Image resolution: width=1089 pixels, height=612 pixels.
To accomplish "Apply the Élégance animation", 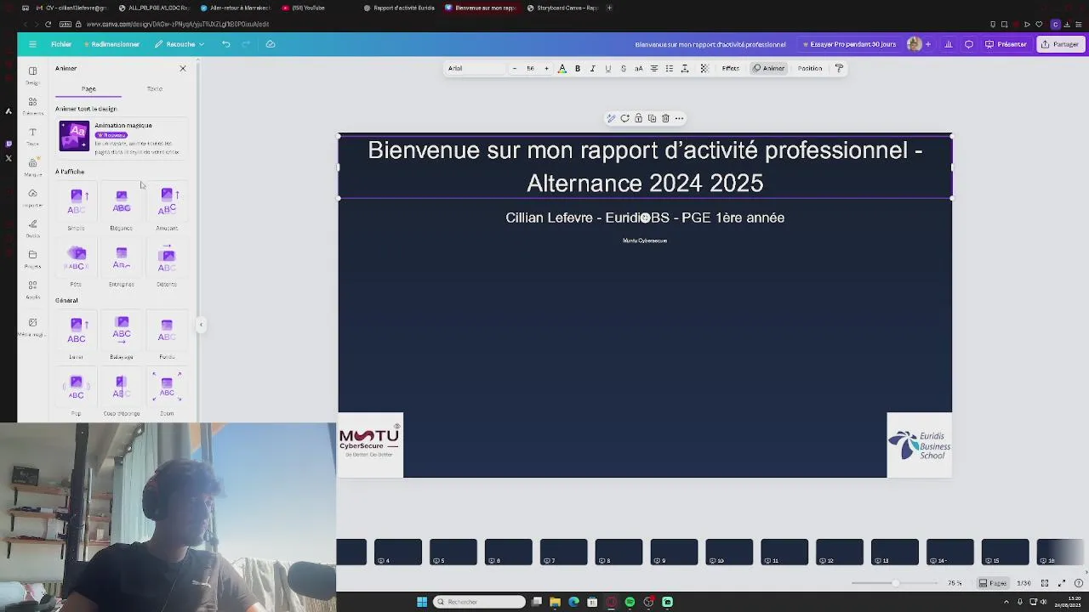I will (x=122, y=208).
